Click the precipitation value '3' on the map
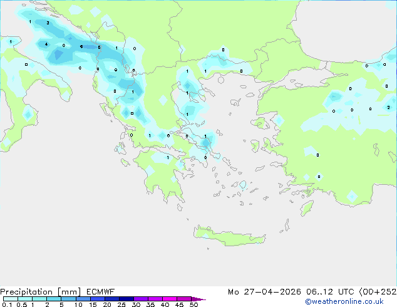397x307 pixels. (48, 23)
